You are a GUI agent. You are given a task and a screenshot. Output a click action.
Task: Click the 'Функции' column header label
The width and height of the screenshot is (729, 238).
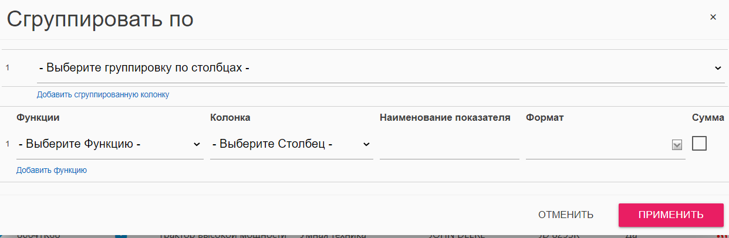(38, 117)
